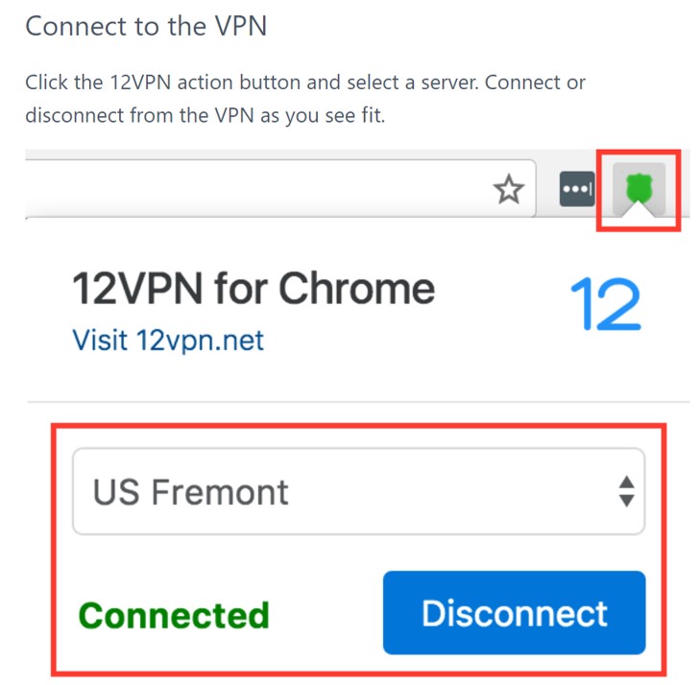Click the green Connected status label
Image resolution: width=700 pixels, height=685 pixels.
pos(174,614)
